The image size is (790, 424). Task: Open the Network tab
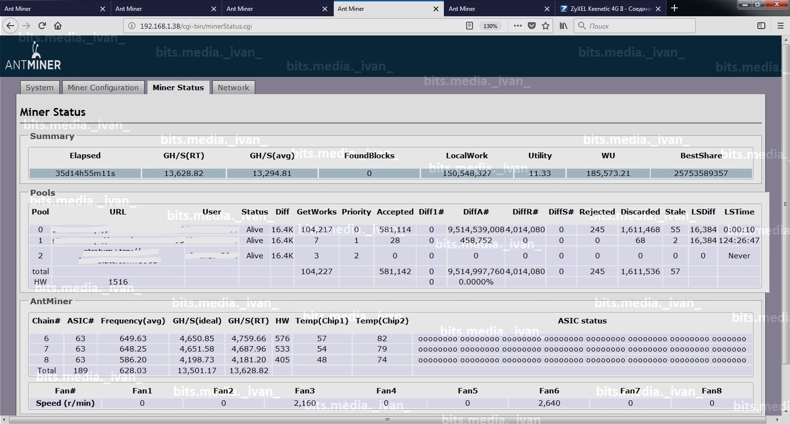[234, 87]
